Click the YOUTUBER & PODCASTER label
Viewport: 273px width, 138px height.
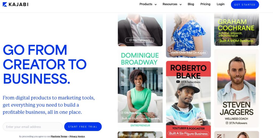[188, 128]
